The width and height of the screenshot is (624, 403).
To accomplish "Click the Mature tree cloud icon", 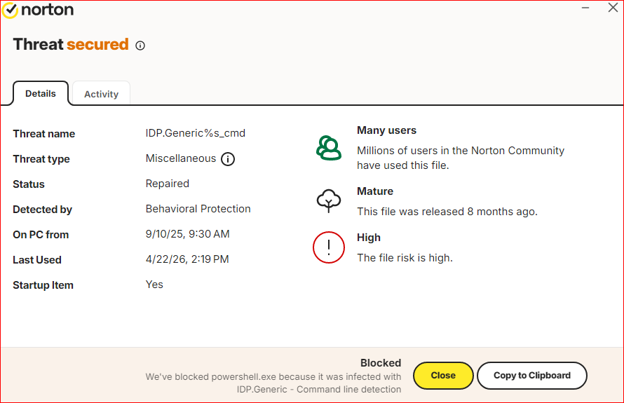I will [x=329, y=200].
